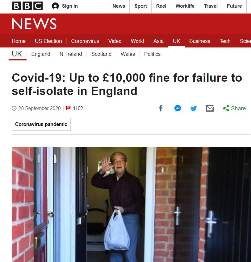251x262 pixels.
Task: Go to US Election section
Action: tap(48, 41)
